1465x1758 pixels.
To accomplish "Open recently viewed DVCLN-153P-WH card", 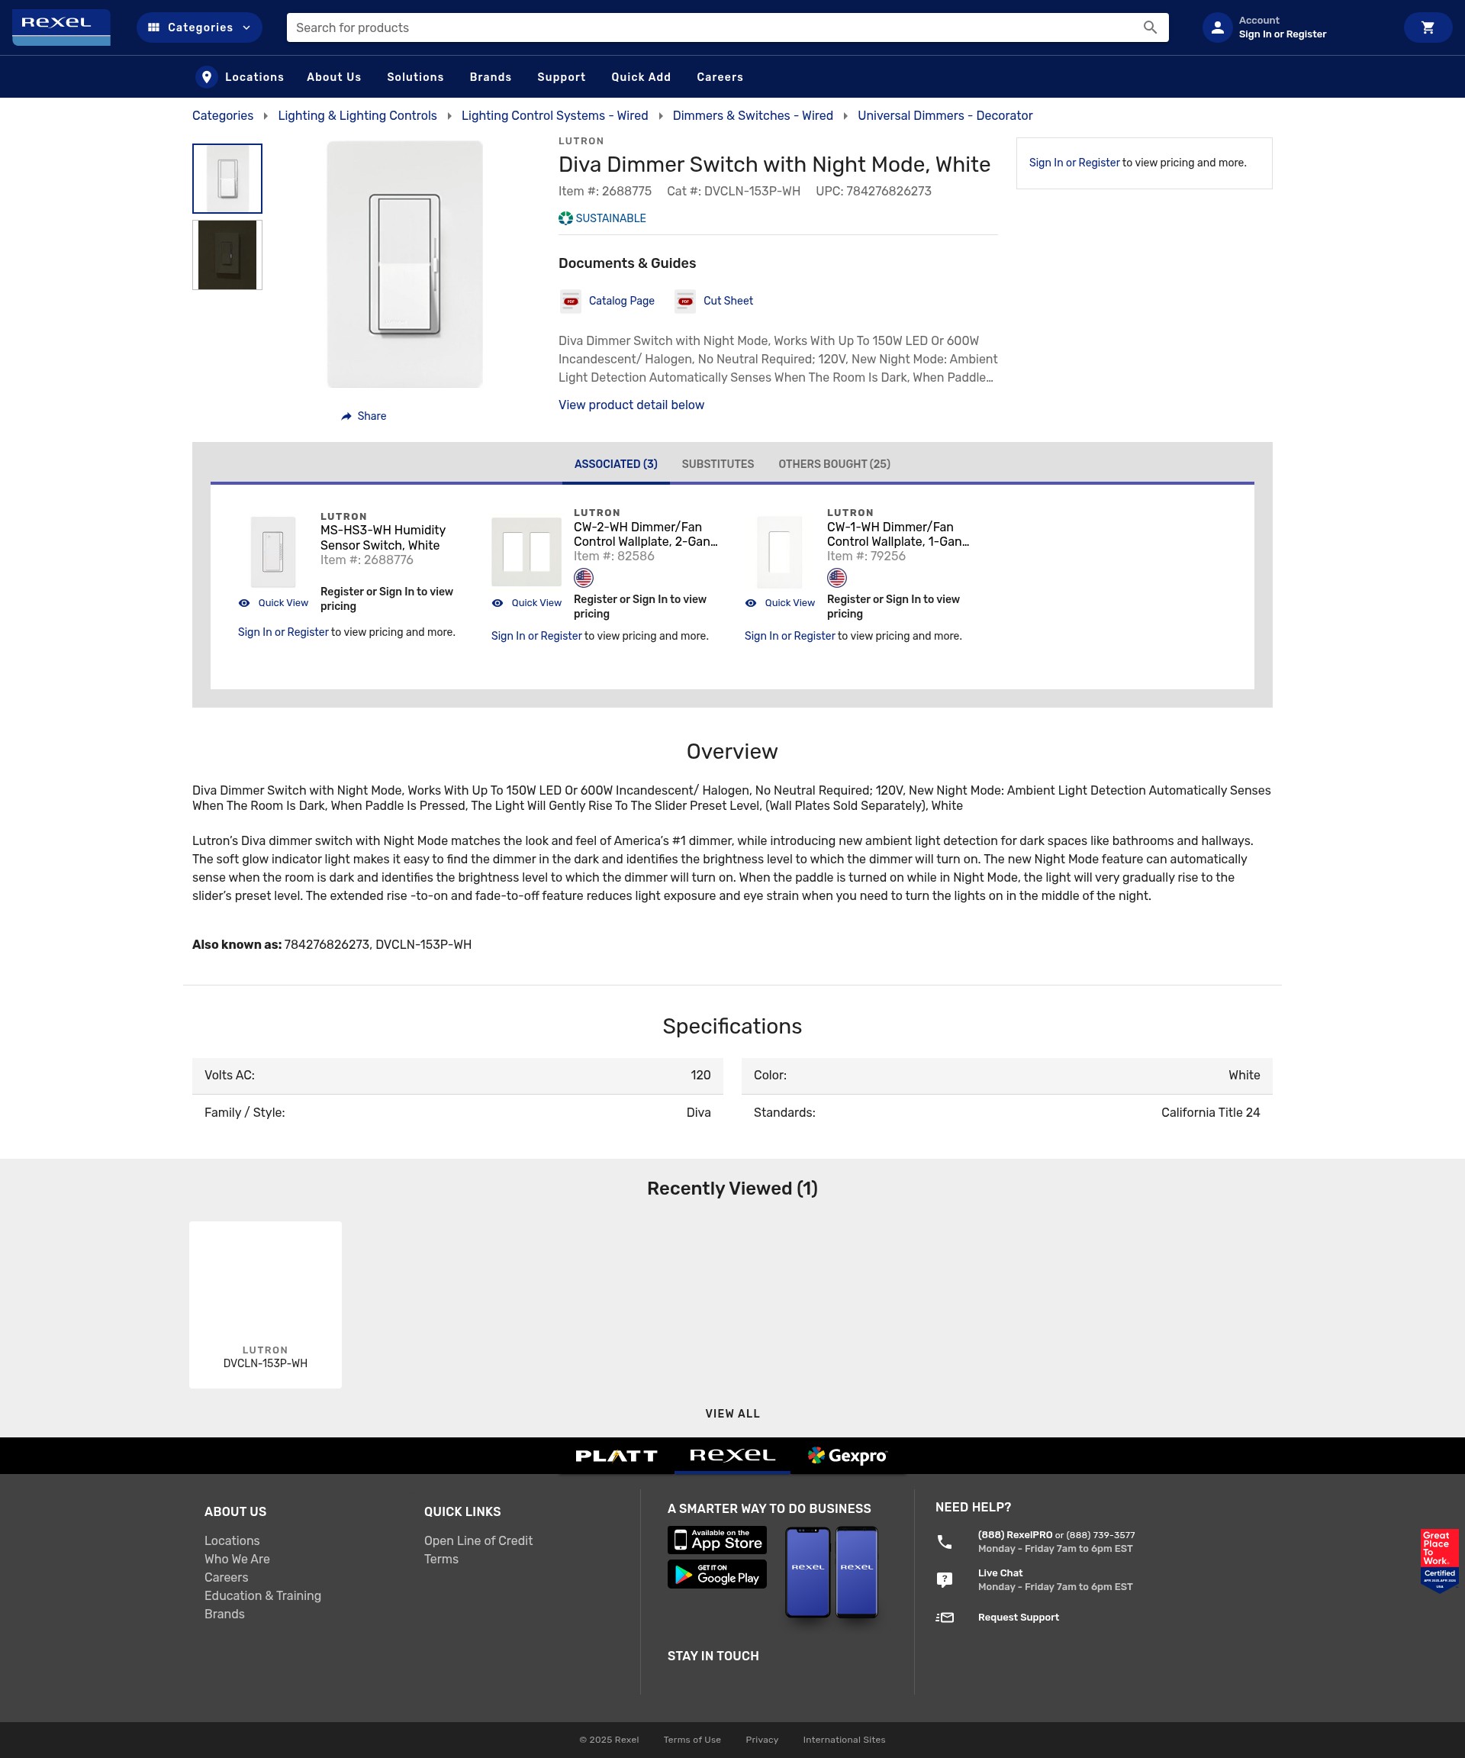I will (x=266, y=1305).
